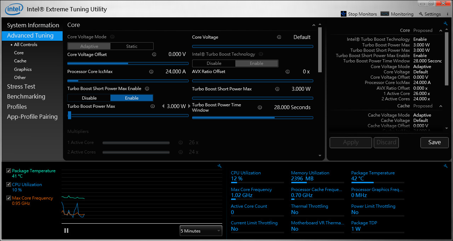The width and height of the screenshot is (453, 241).
Task: Click the Stop Monitors waveform icon
Action: pyautogui.click(x=343, y=14)
